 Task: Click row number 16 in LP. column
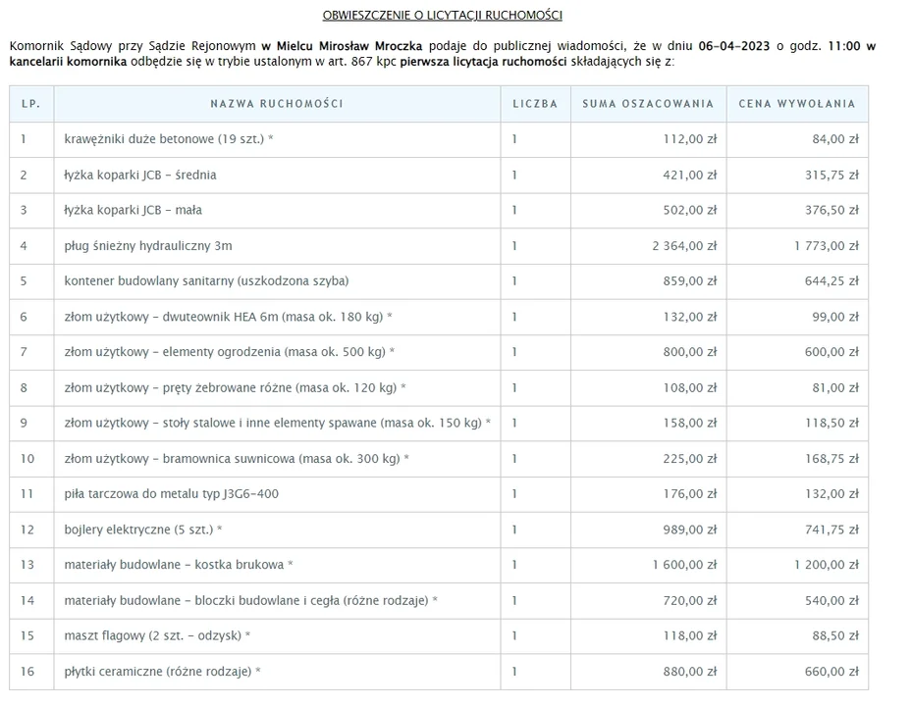tap(27, 671)
